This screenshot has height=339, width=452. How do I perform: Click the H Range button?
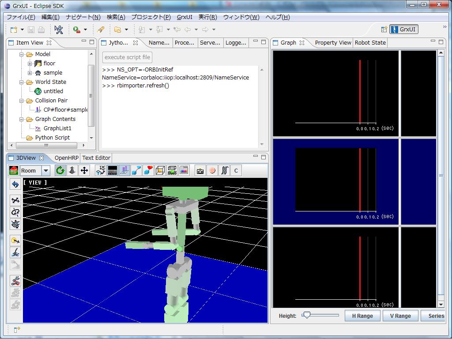[362, 316]
